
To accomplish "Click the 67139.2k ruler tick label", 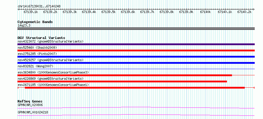I will [50, 12].
